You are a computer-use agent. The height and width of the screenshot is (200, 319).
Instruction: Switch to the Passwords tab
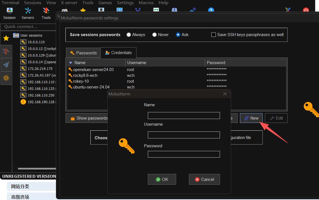(x=83, y=53)
